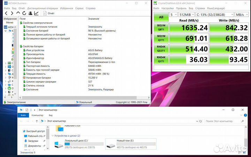Screen dimensions: 251x157
Task: Open the Файл menu in AIDA64
Action: click(7, 8)
